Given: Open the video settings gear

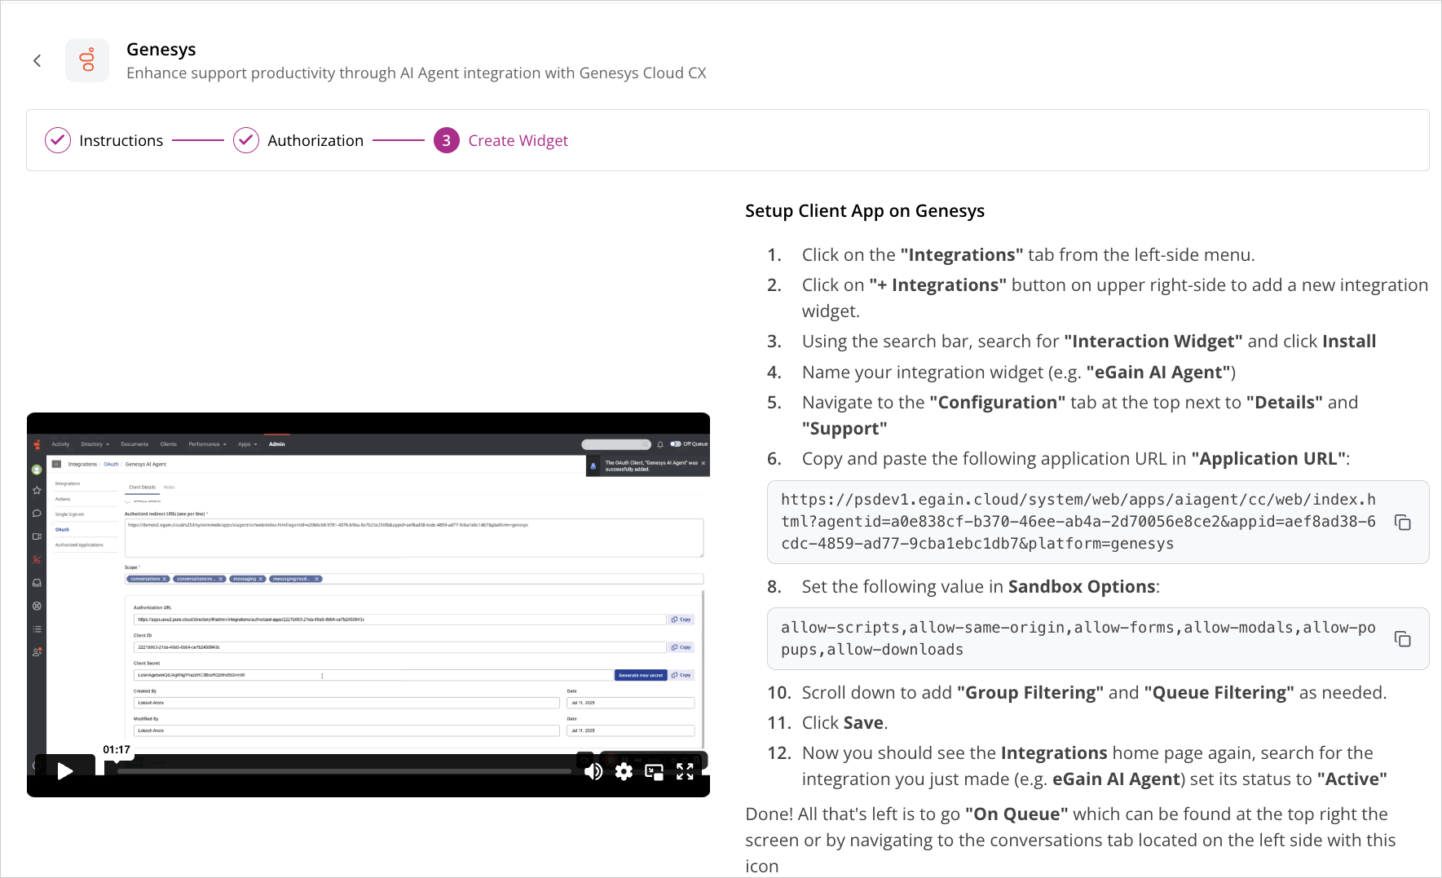Looking at the screenshot, I should coord(624,771).
